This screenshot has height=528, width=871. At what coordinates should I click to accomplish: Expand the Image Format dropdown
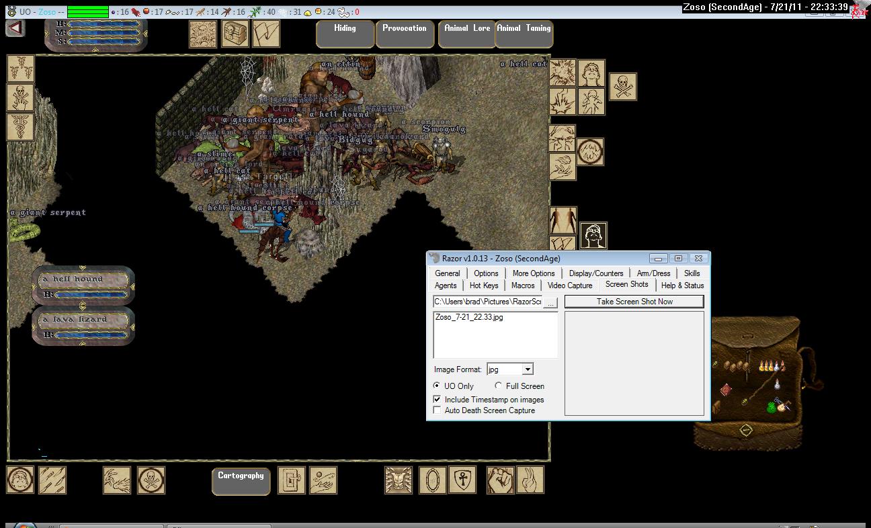[x=528, y=369]
